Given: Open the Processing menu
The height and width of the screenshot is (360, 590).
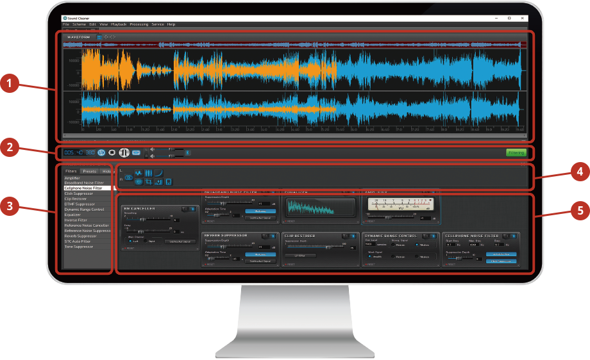Looking at the screenshot, I should (x=139, y=24).
